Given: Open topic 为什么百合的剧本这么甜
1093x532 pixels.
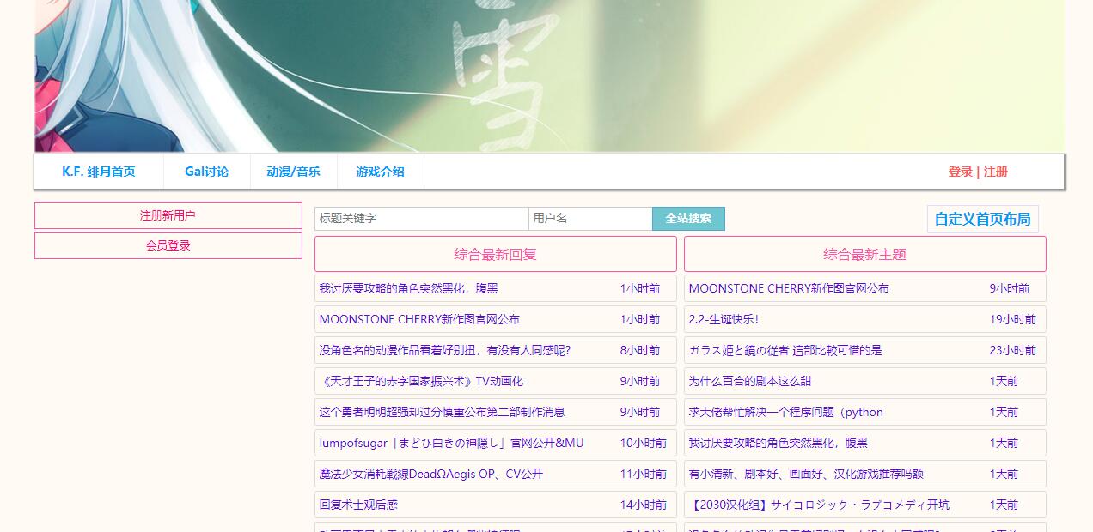Looking at the screenshot, I should pos(749,381).
